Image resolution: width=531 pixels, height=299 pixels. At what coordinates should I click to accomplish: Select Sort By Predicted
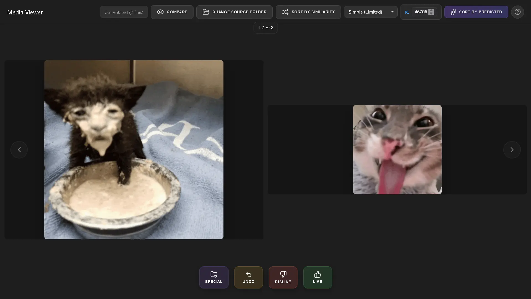click(x=476, y=12)
